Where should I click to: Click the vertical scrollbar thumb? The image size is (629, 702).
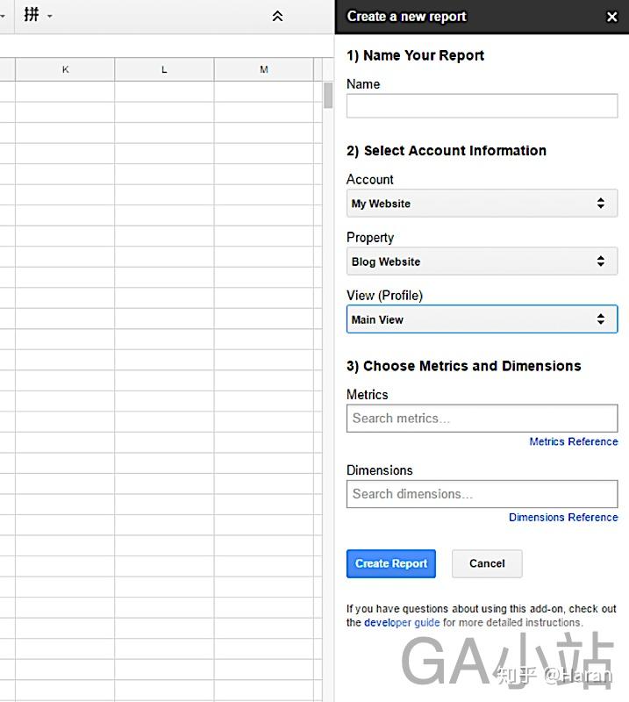coord(328,95)
